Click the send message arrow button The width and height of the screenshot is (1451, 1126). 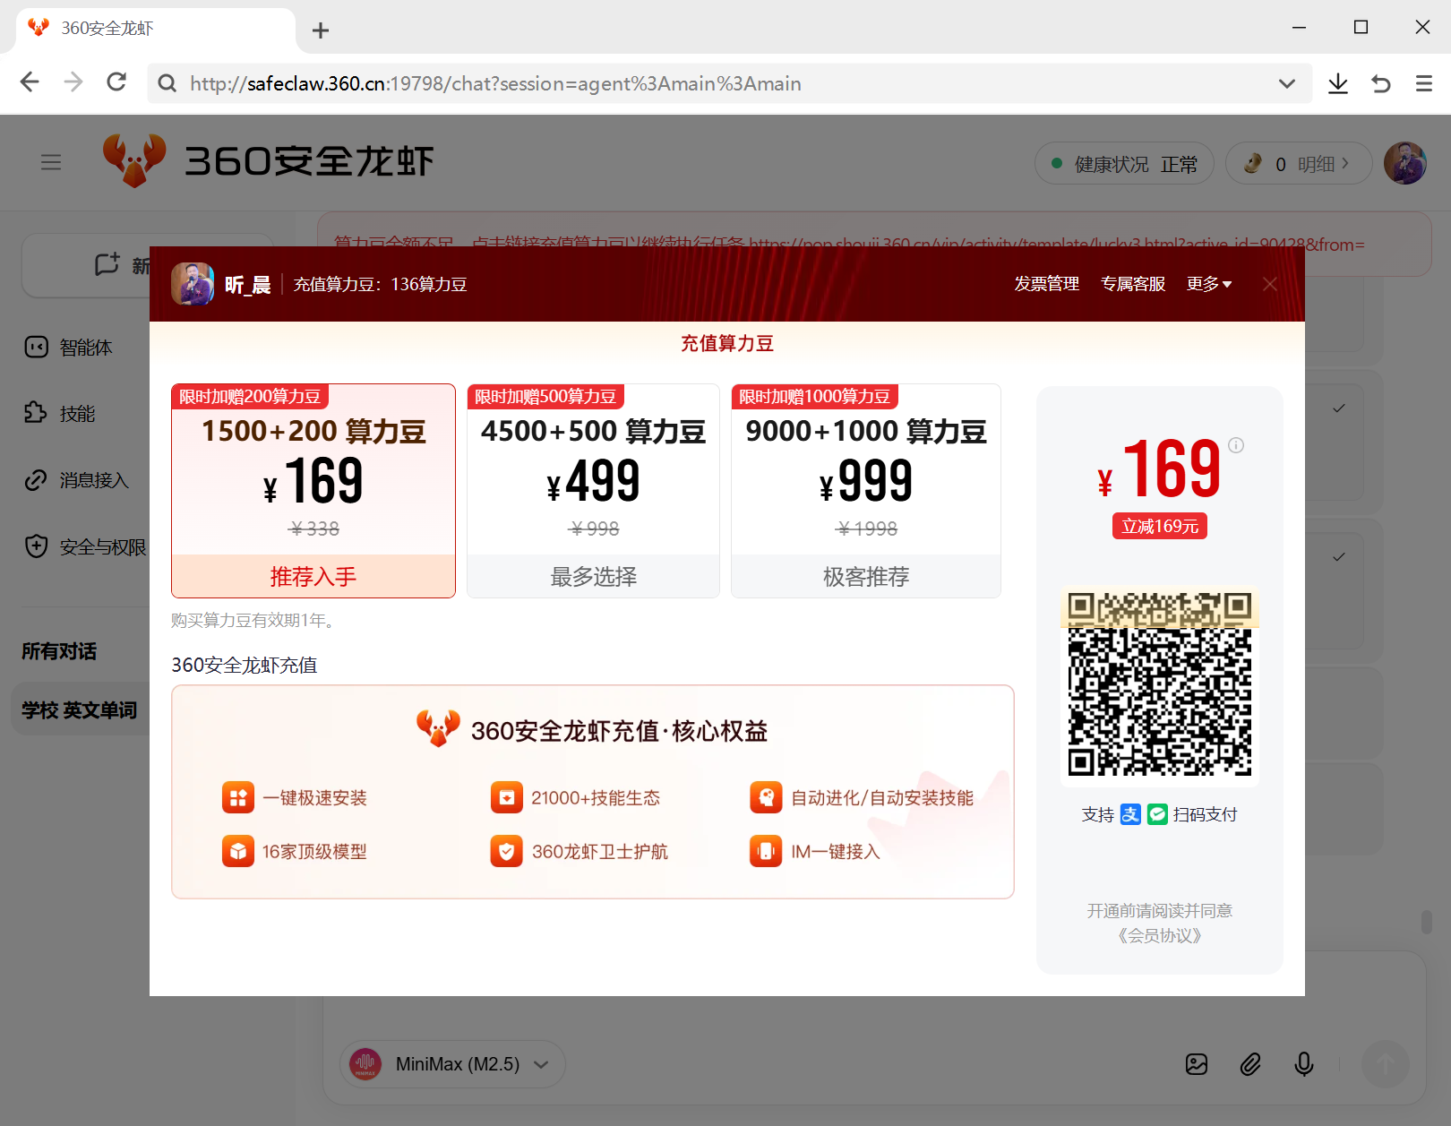[x=1386, y=1064]
